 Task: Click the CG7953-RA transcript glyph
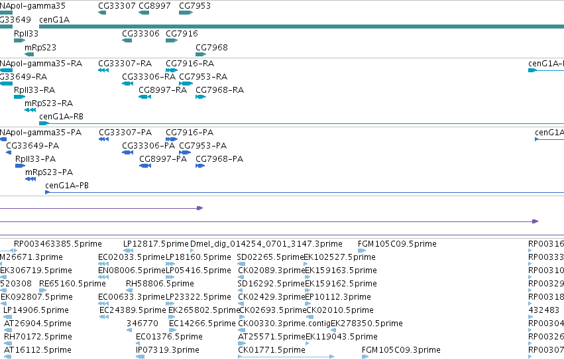(x=186, y=84)
